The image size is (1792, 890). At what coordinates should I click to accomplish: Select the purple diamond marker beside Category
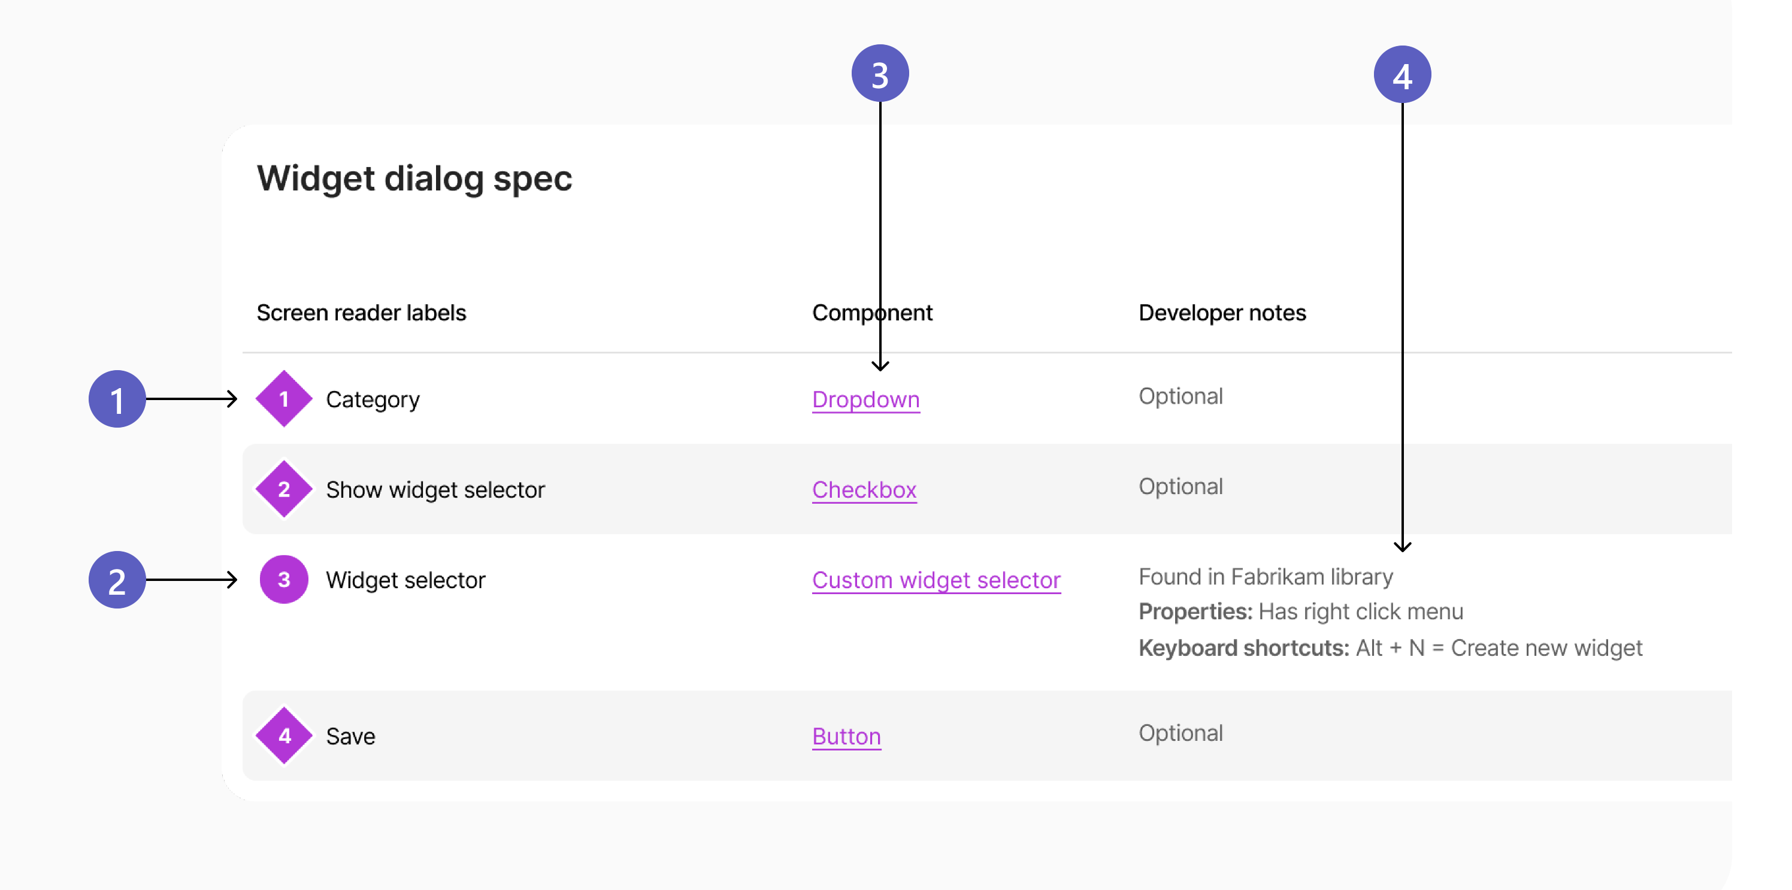point(284,399)
